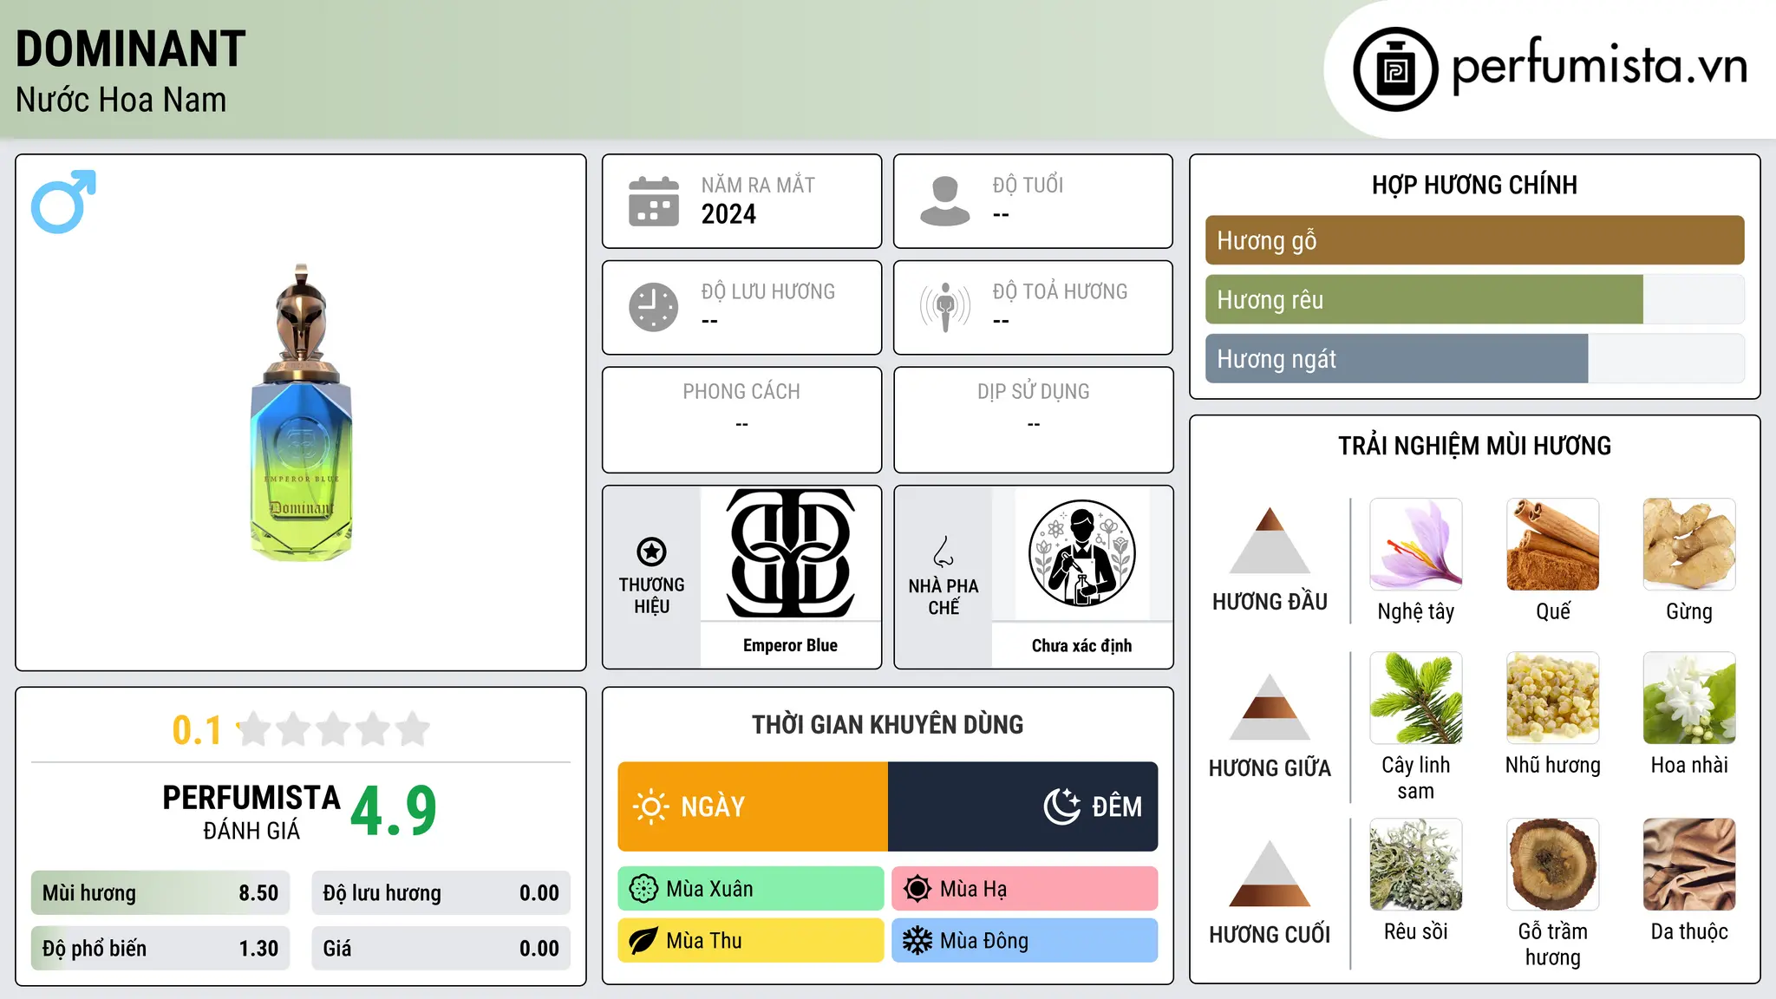Click the snowflake icon for Mùa Đông

(x=917, y=941)
